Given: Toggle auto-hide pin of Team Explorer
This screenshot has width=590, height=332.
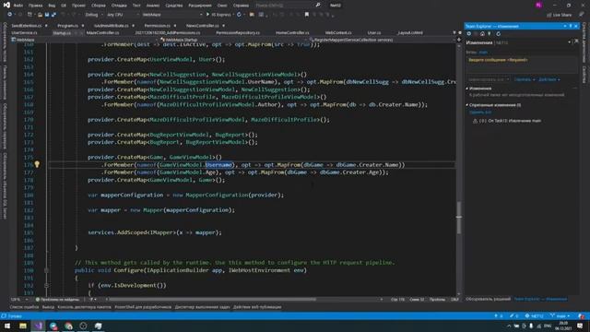Looking at the screenshot, I should [571, 26].
